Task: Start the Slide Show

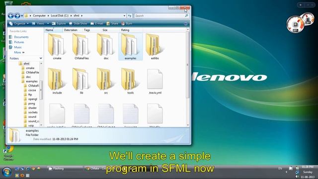Action: tap(78, 23)
